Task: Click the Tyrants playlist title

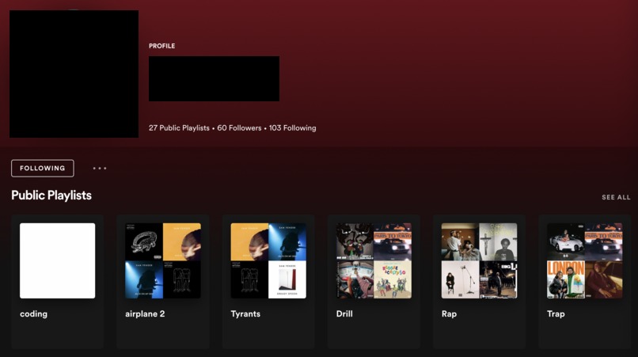Action: pos(245,313)
